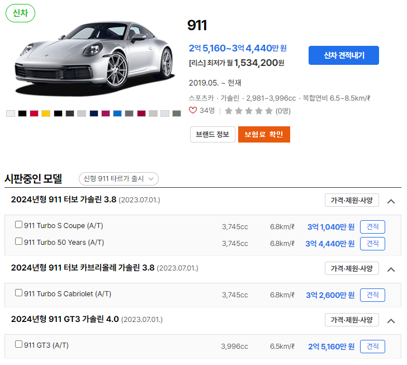The width and height of the screenshot is (407, 365).
Task: Click the 시판중인 모델 heading
Action: coord(34,179)
